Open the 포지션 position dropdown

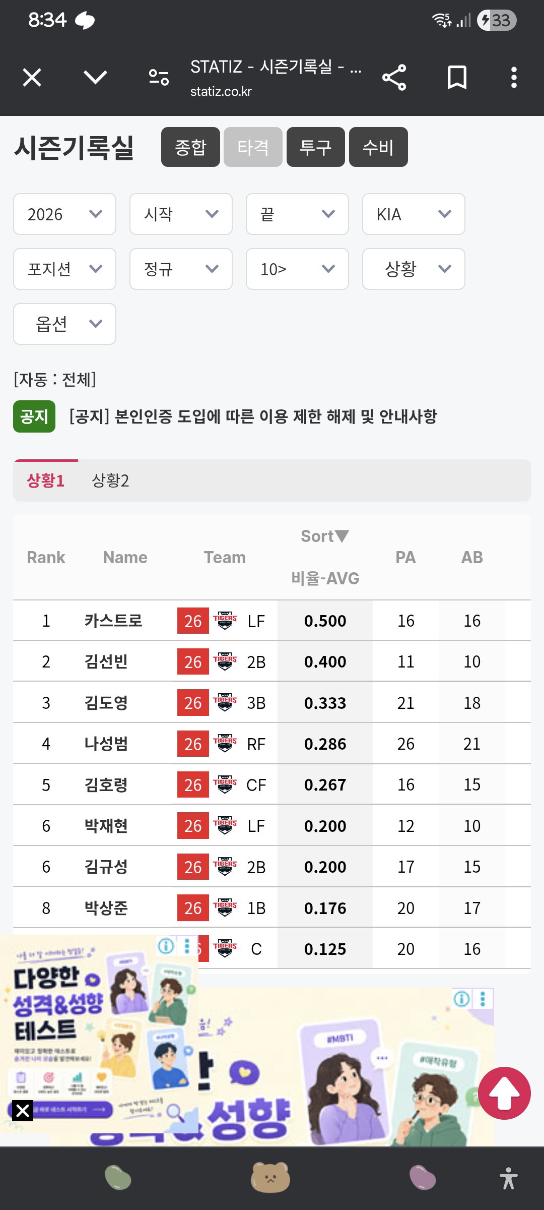(64, 269)
